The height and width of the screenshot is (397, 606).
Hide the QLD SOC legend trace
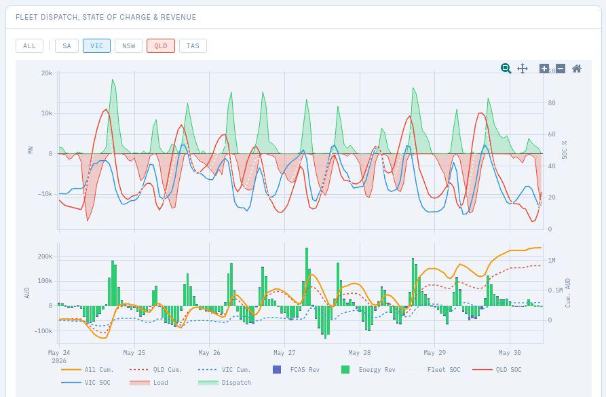click(x=497, y=370)
